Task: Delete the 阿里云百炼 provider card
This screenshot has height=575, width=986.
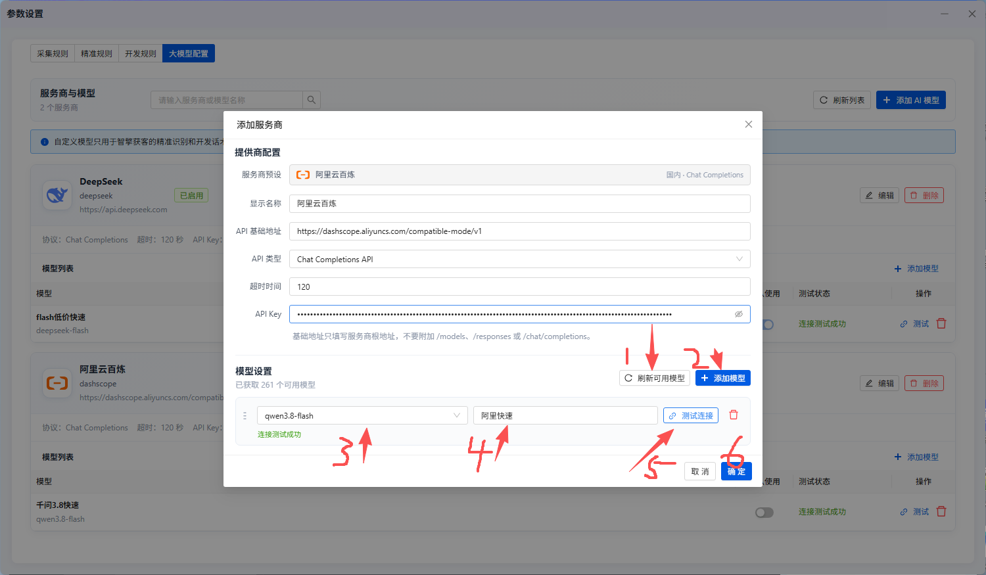Action: [924, 383]
